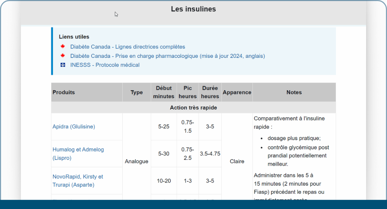Open the Prise en charge pharmacologique link
Image resolution: width=387 pixels, height=209 pixels.
coord(167,56)
